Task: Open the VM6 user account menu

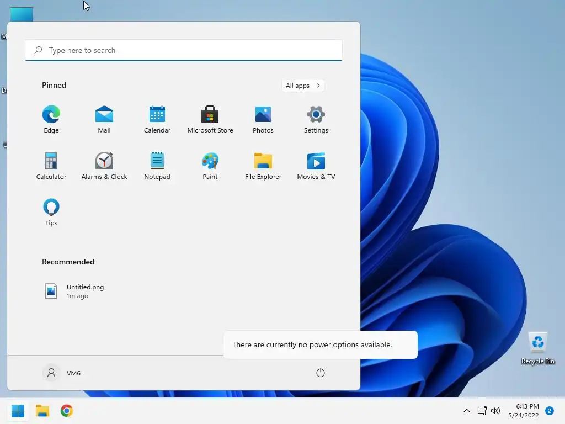Action: coord(62,373)
